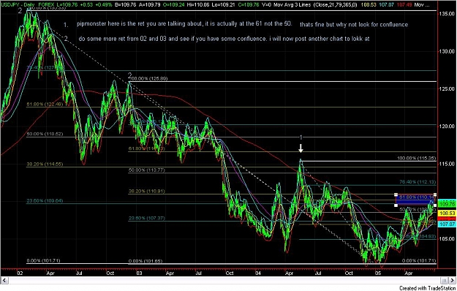Click the '120.00' price axis label
Image resolution: width=457 pixels, height=291 pixels.
click(447, 126)
